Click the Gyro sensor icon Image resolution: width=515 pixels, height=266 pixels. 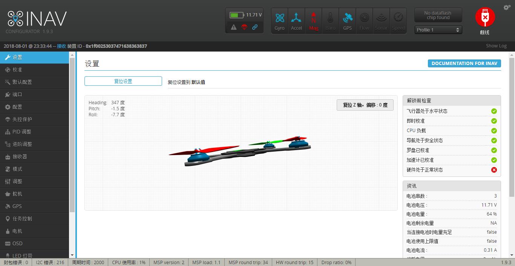click(279, 21)
